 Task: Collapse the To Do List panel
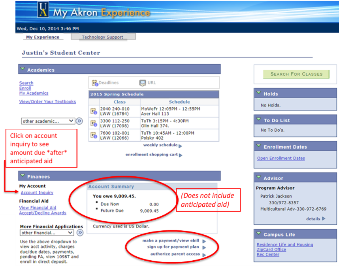click(x=258, y=119)
